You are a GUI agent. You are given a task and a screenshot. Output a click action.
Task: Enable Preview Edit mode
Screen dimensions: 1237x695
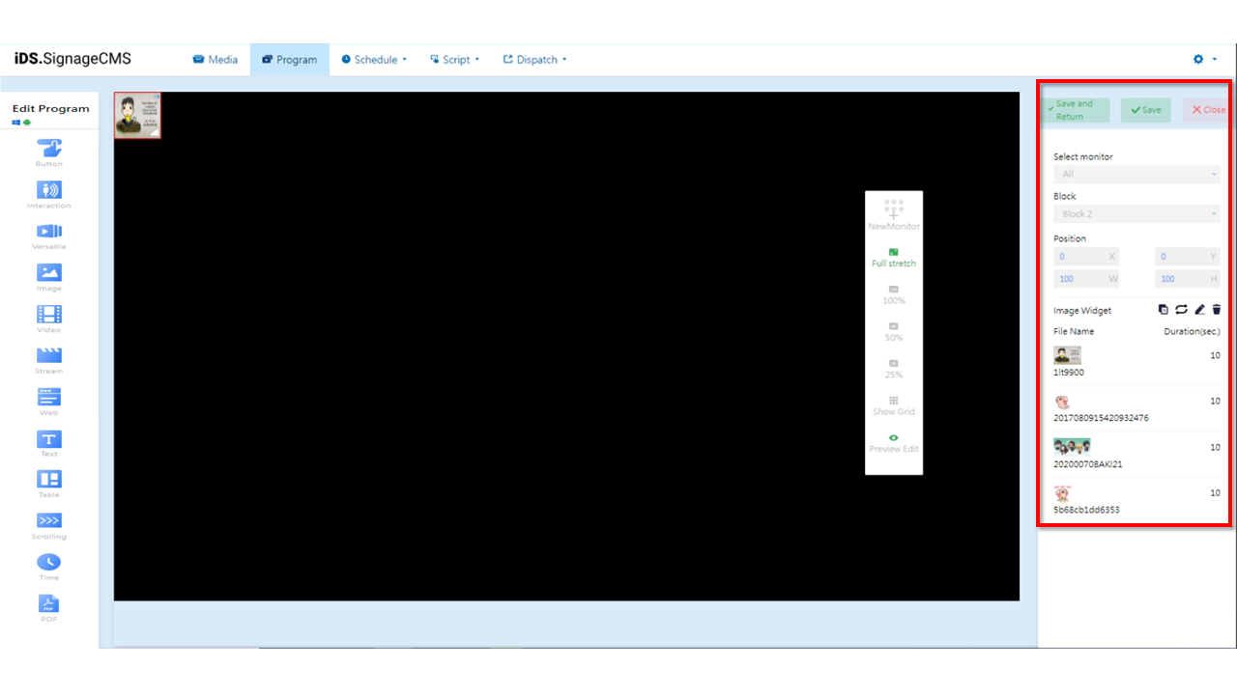(893, 442)
